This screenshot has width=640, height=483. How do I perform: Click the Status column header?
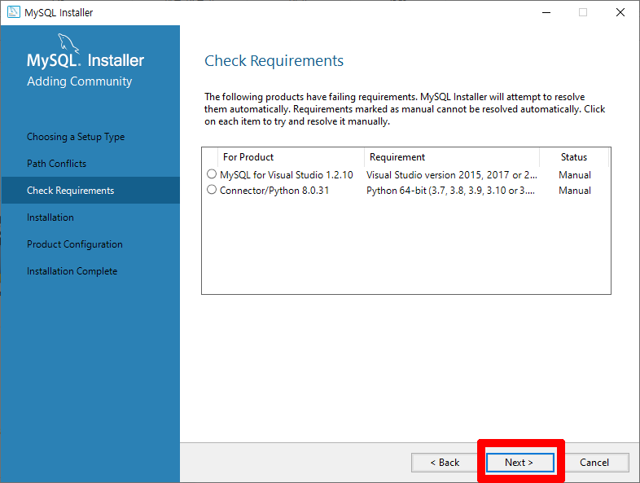pyautogui.click(x=574, y=157)
